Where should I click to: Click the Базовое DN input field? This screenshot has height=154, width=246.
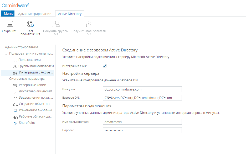[x=142, y=98]
